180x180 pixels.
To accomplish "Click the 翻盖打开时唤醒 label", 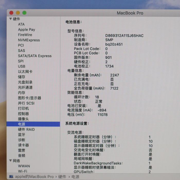I will tap(87, 154).
